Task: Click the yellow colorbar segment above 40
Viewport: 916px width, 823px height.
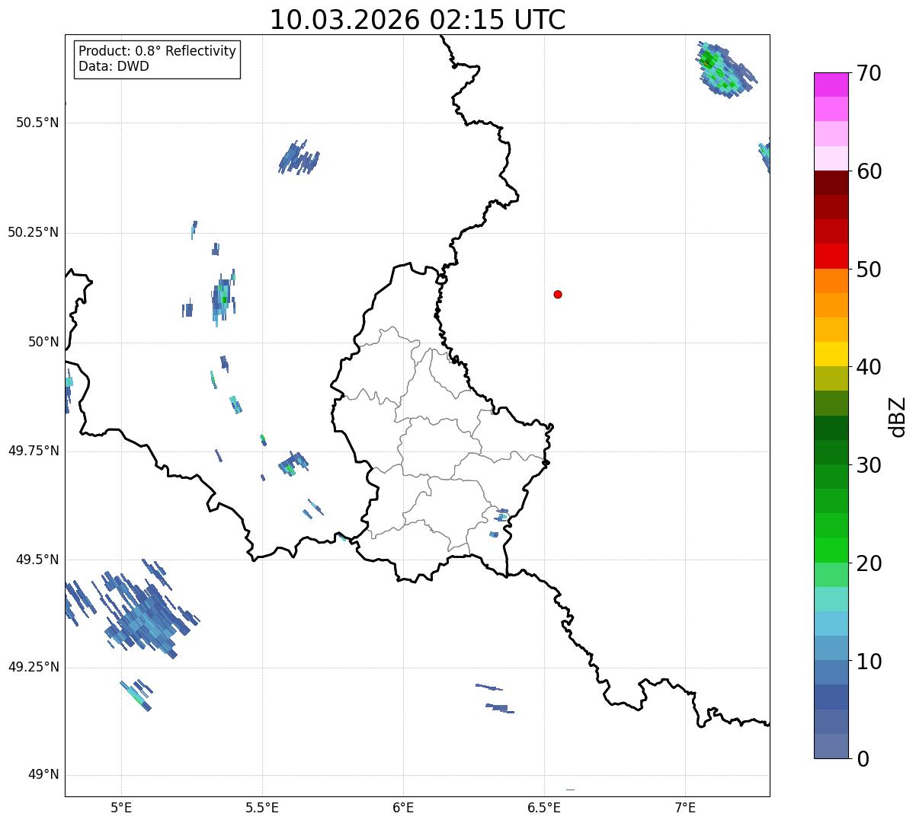Action: click(831, 354)
